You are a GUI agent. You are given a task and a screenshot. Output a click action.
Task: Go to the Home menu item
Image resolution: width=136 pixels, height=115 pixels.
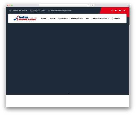click(44, 18)
